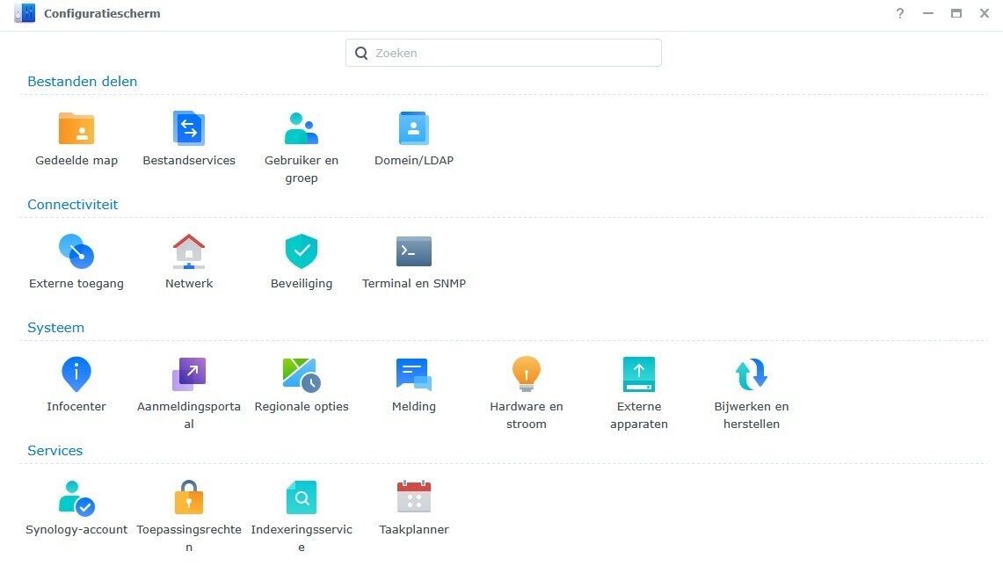Viewport: 1003px width, 566px height.
Task: Minimize the Configuratiescherm window
Action: pos(928,13)
